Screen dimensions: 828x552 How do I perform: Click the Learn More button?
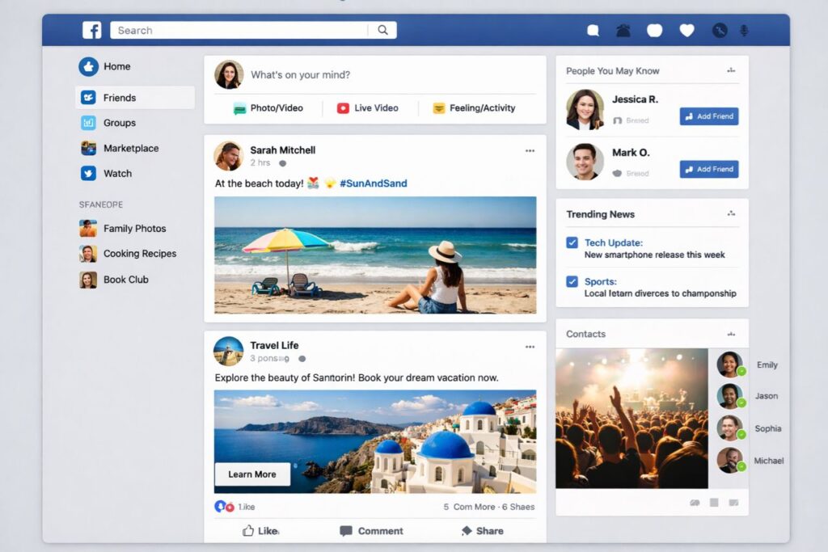coord(252,474)
